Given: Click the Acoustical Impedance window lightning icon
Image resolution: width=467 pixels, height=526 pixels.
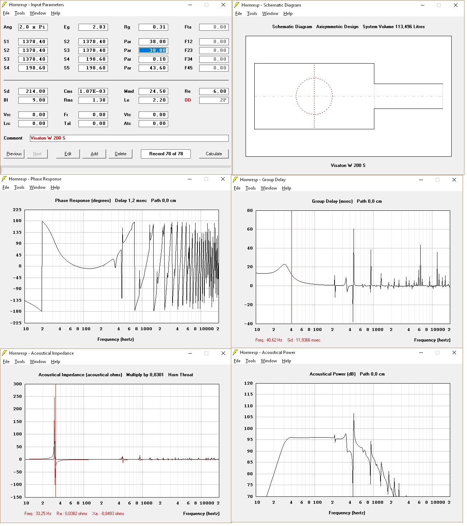Looking at the screenshot, I should [x=4, y=353].
